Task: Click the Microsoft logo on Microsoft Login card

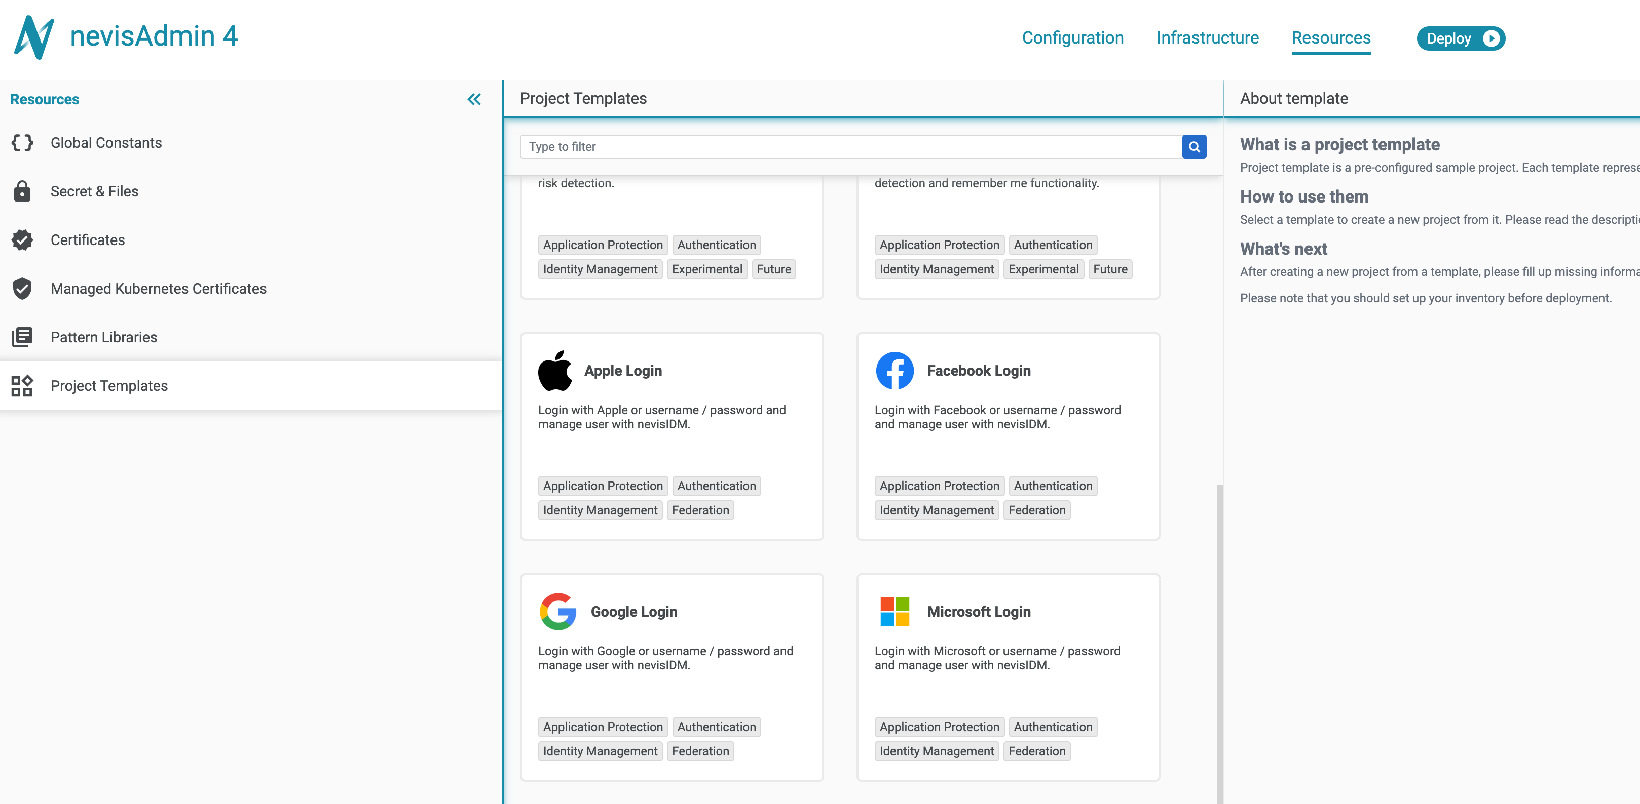Action: 894,611
